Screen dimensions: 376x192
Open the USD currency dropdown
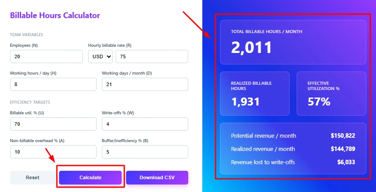click(101, 56)
